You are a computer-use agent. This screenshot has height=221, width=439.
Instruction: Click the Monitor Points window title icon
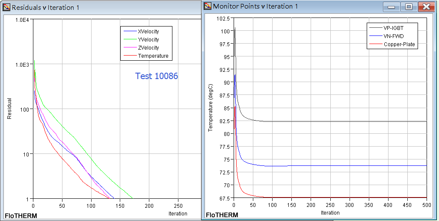click(x=208, y=6)
